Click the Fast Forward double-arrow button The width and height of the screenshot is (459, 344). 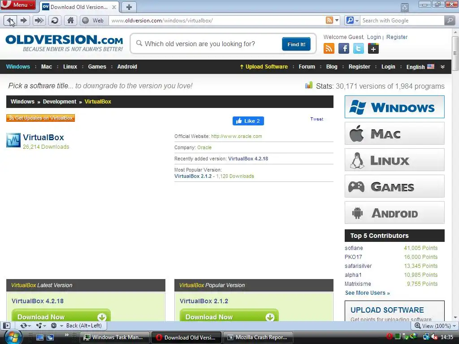(x=39, y=21)
